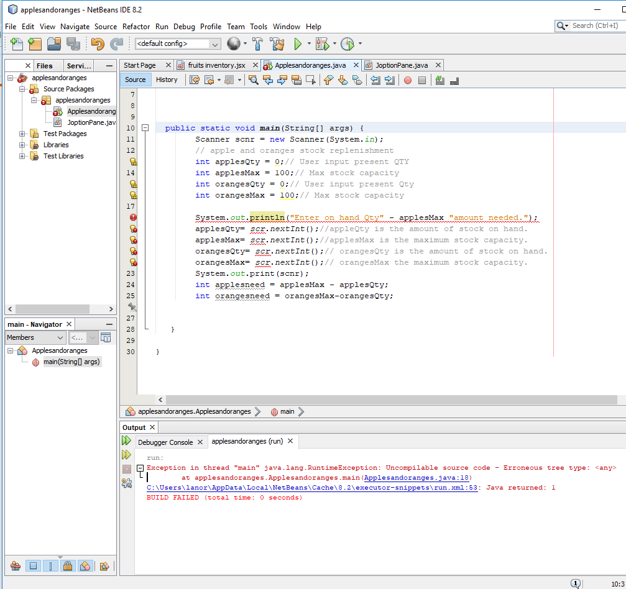626x589 pixels.
Task: Open the Members dropdown in Navigator
Action: (35, 337)
